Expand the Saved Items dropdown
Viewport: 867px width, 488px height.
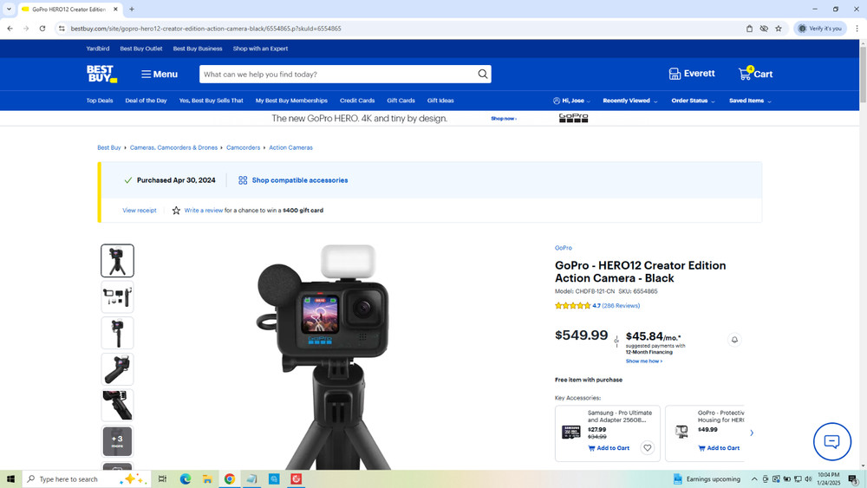750,101
